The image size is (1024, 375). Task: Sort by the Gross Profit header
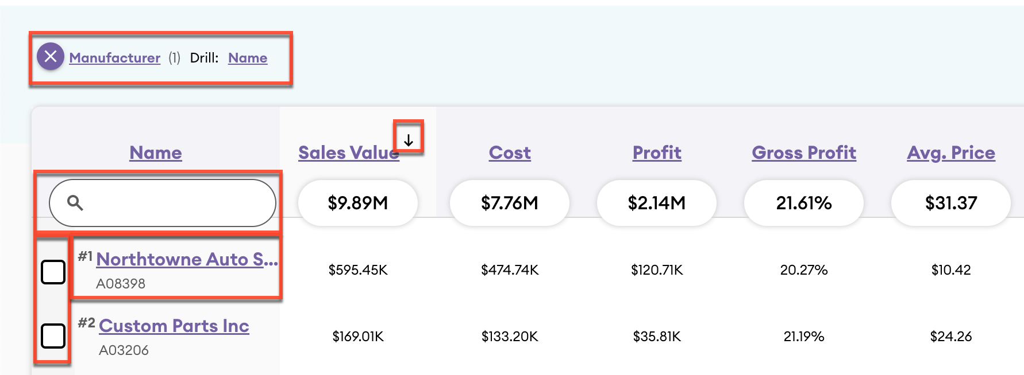804,153
